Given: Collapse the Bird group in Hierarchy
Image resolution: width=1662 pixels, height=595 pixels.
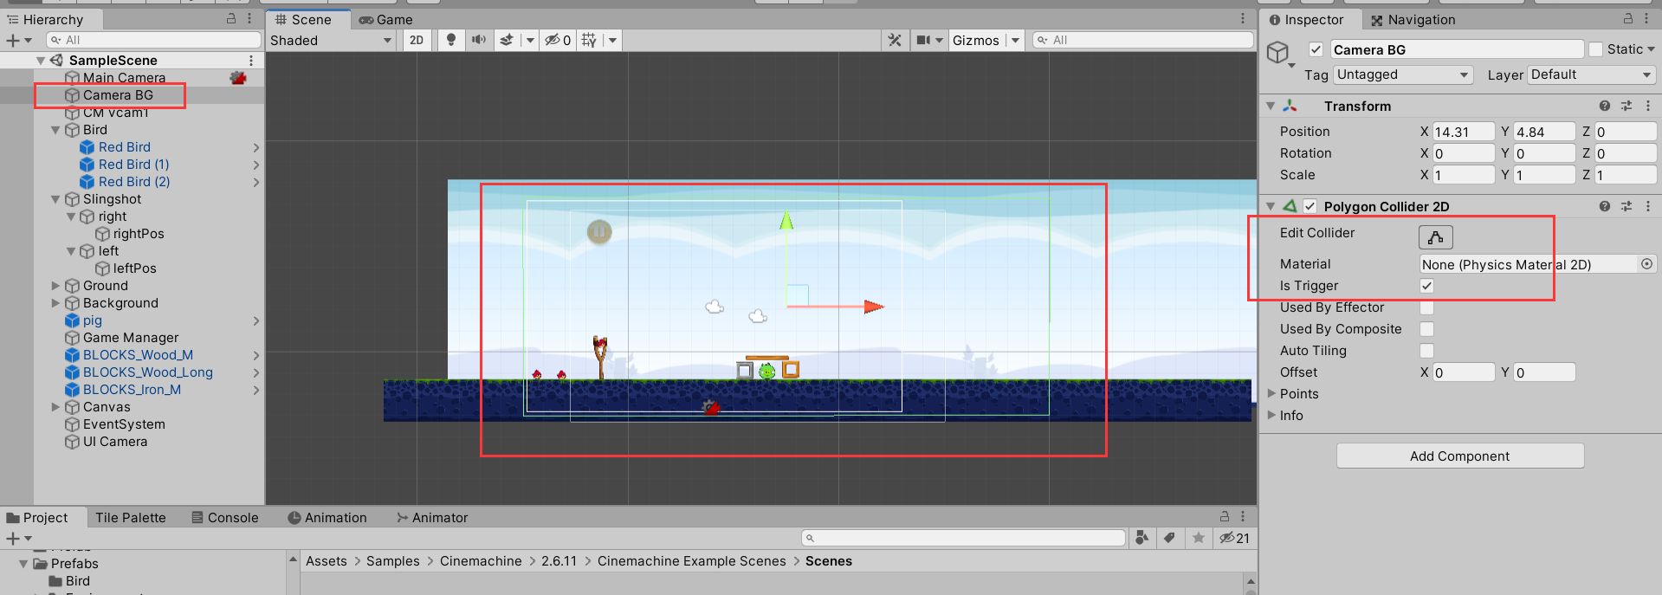Looking at the screenshot, I should (55, 130).
